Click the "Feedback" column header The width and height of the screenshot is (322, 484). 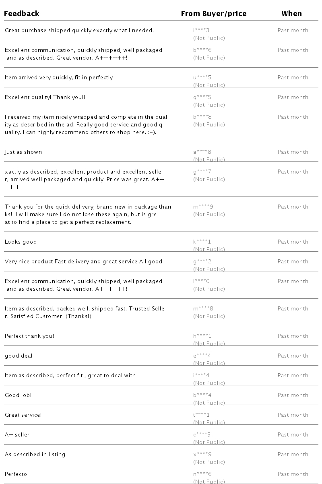(x=22, y=14)
